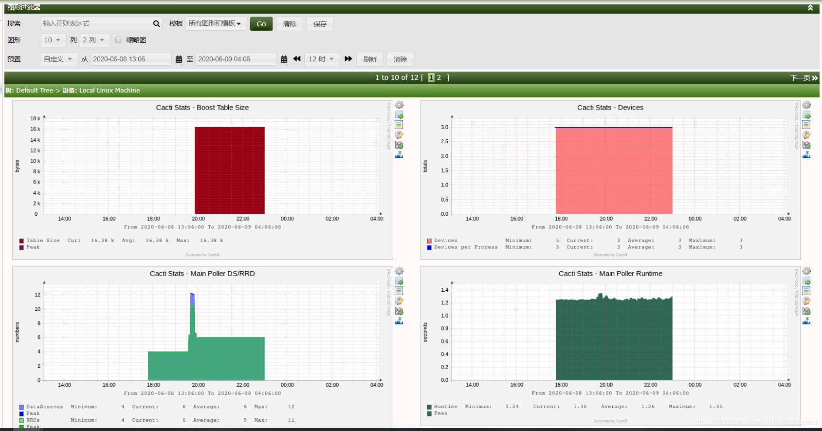822x431 pixels.
Task: Shift time range forward with double-right arrows
Action: [x=348, y=59]
